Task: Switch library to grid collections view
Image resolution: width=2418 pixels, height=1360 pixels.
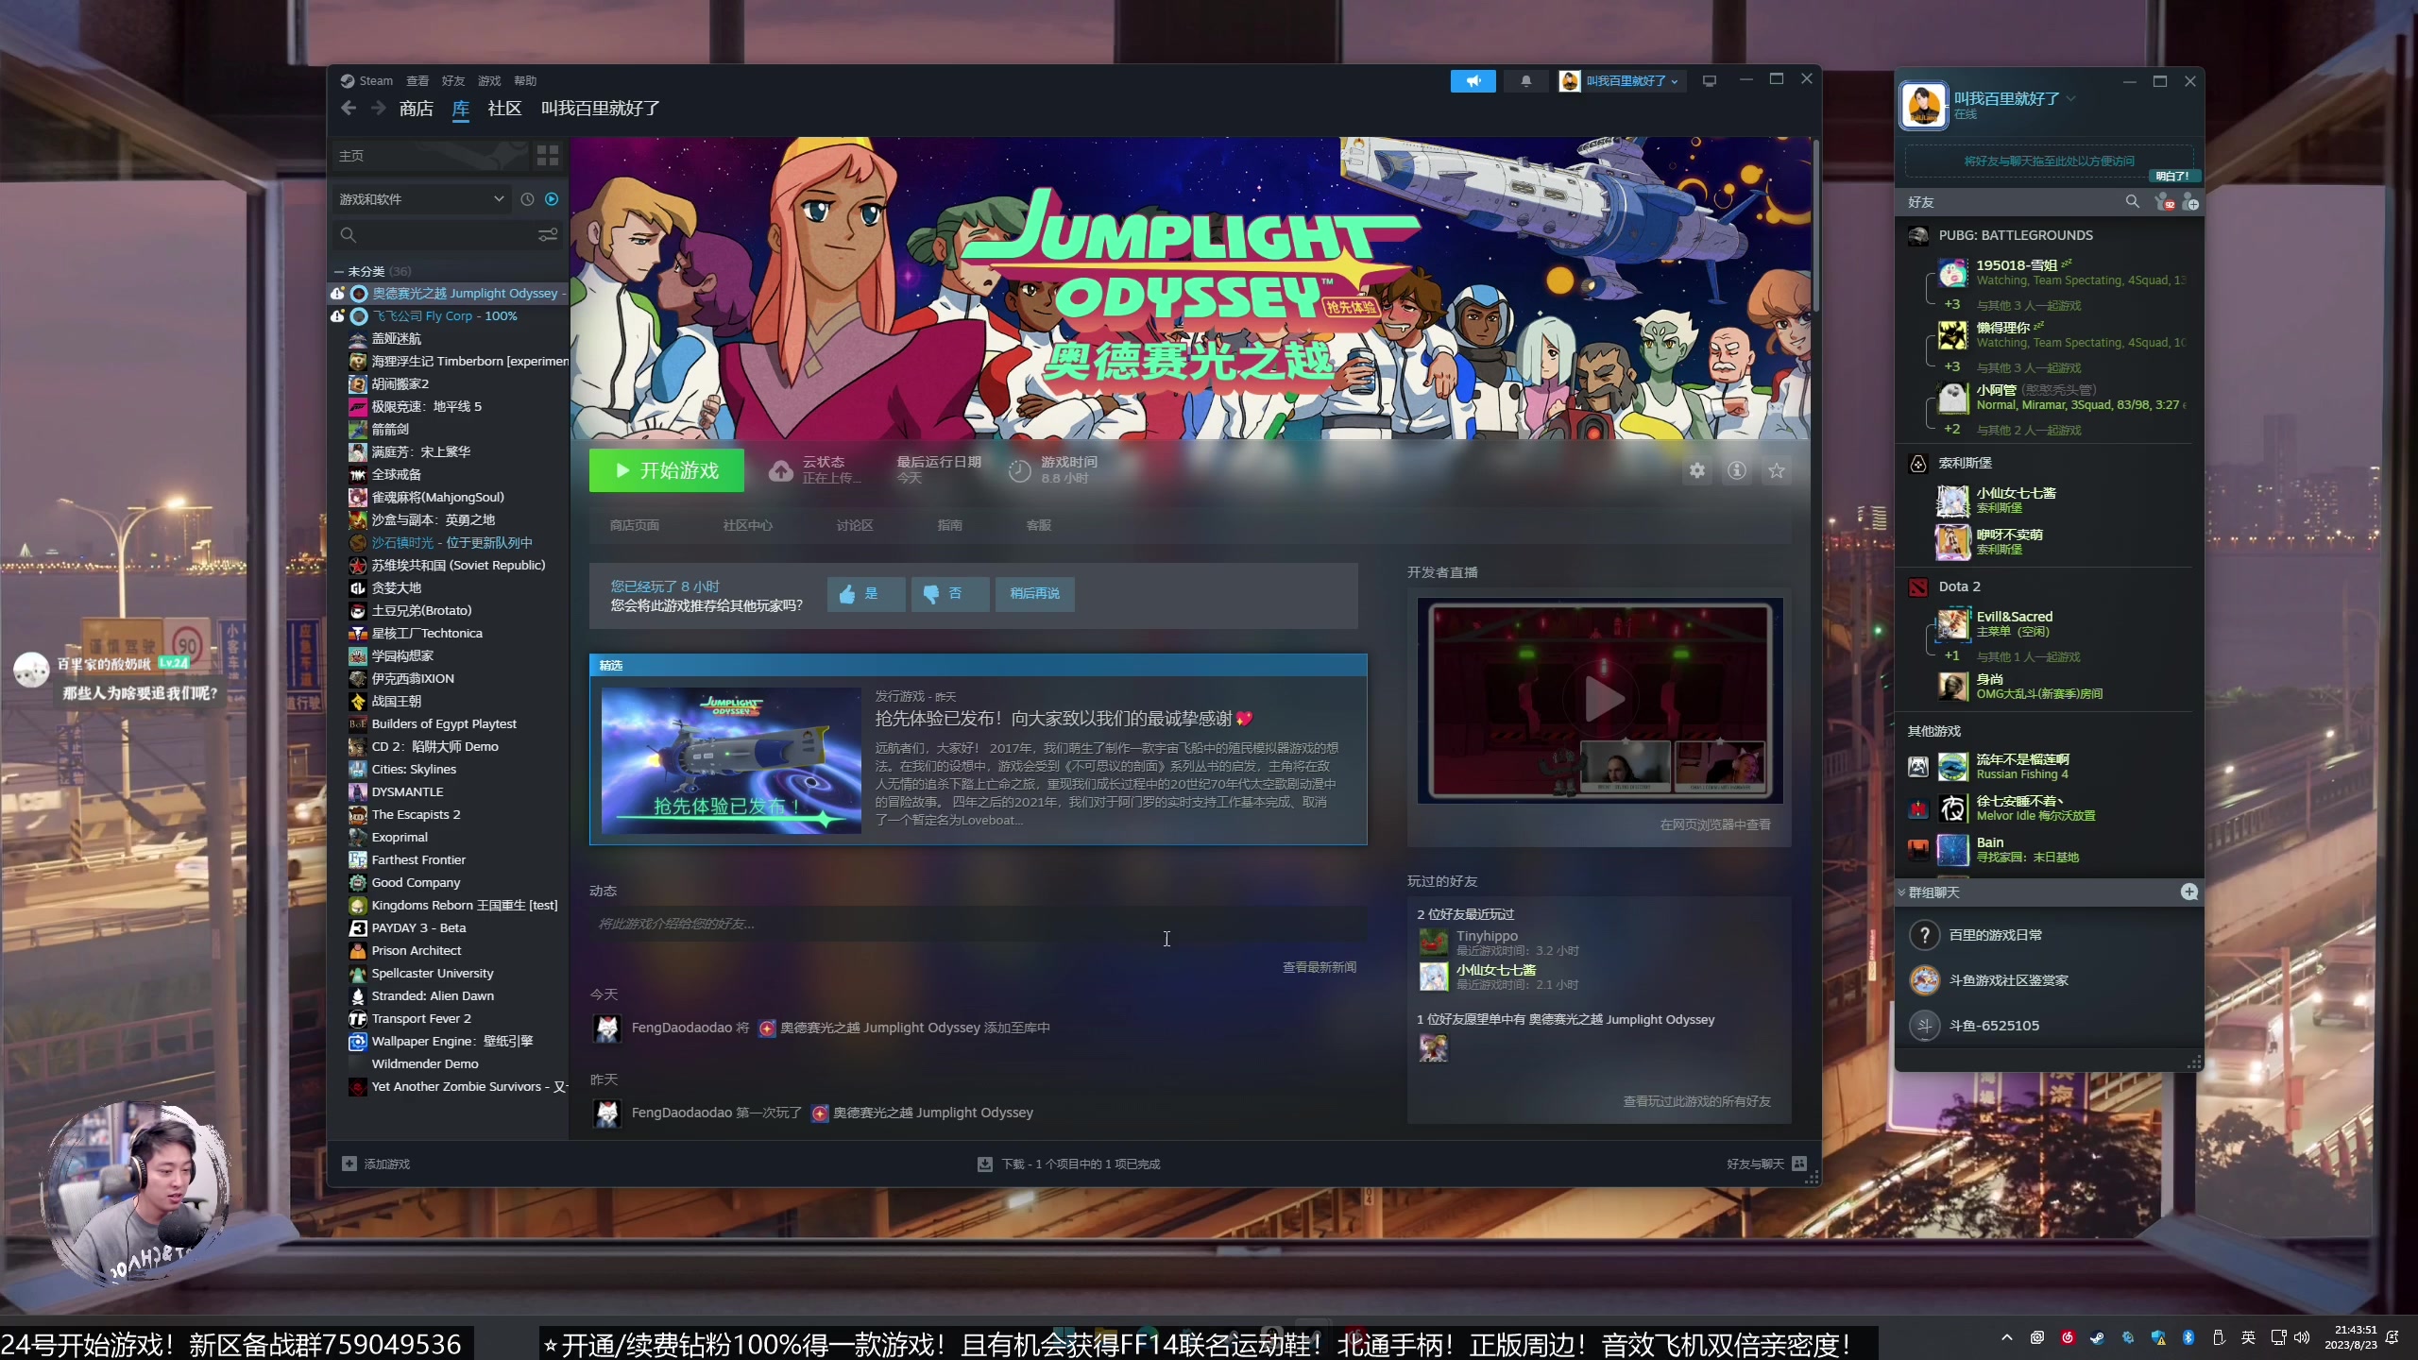Action: click(x=548, y=156)
